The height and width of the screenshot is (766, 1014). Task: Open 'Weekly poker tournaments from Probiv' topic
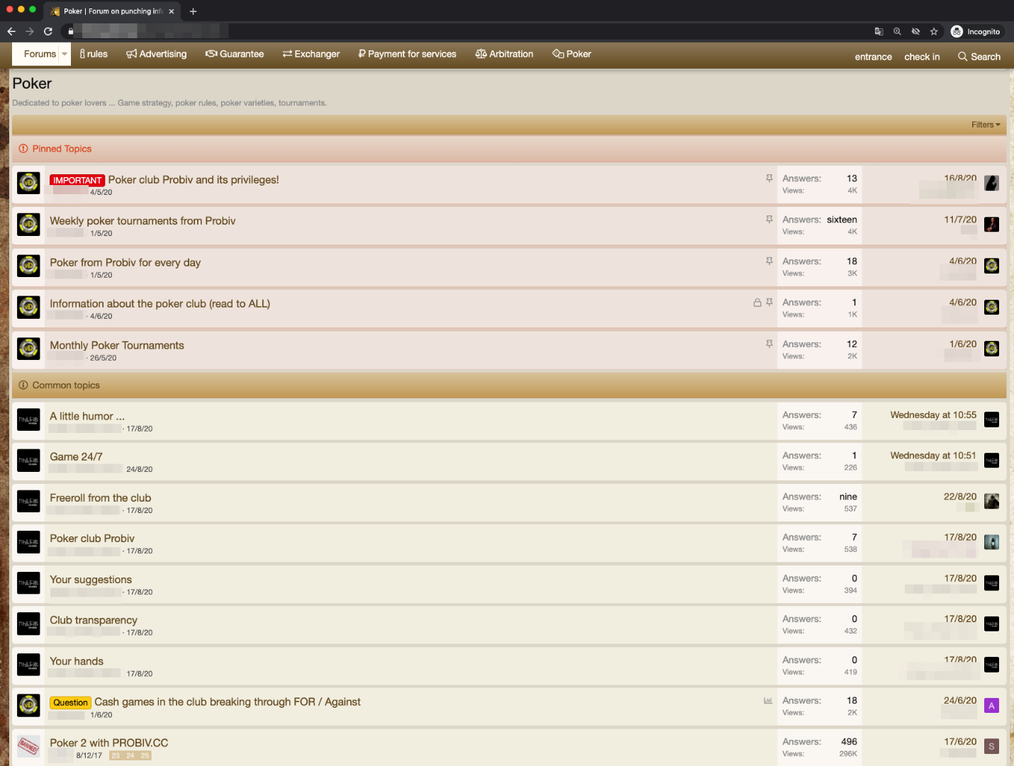click(143, 221)
